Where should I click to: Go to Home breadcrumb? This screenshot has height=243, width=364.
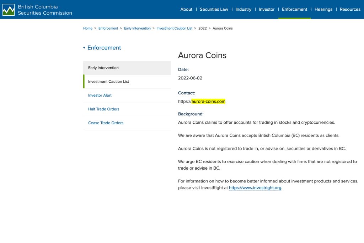tap(88, 29)
